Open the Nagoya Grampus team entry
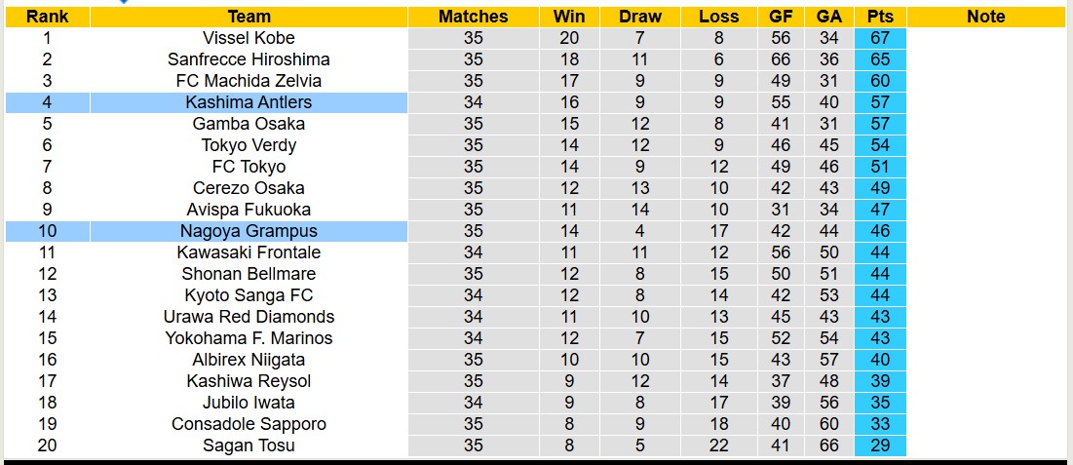 pos(249,231)
